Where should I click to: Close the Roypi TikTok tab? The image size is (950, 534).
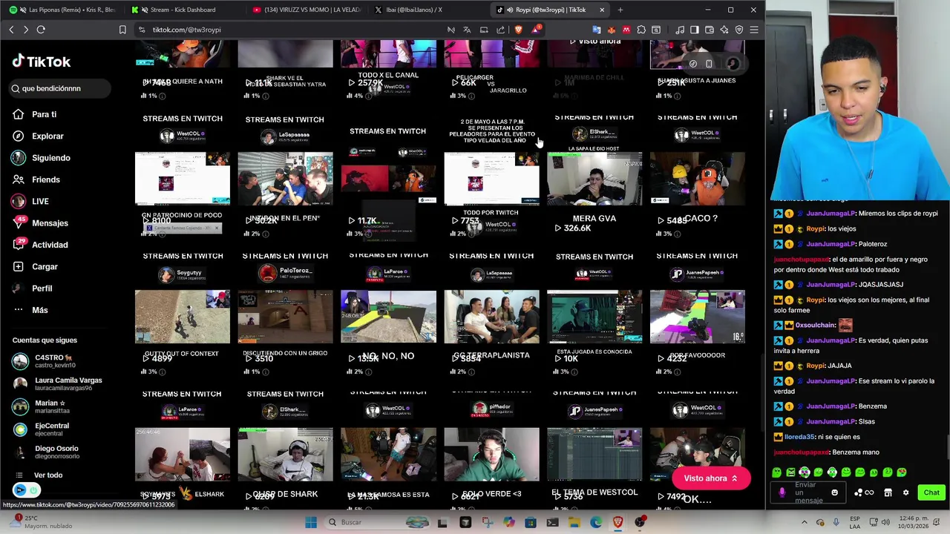click(602, 10)
